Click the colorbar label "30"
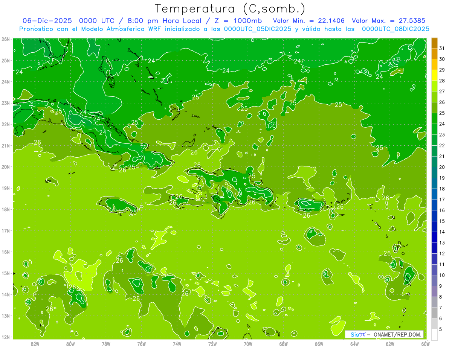The width and height of the screenshot is (452, 349). tap(442, 59)
